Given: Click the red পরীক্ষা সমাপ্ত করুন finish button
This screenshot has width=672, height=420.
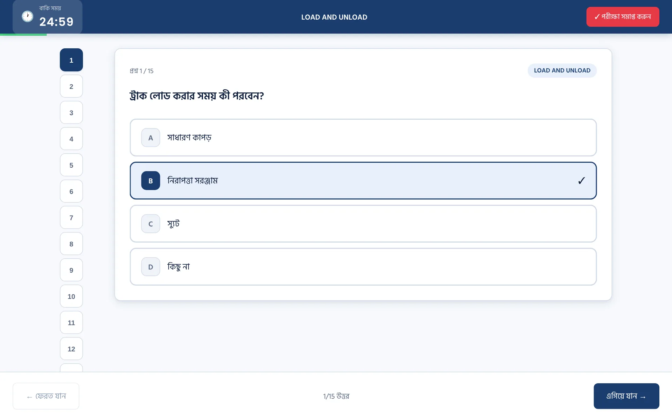Looking at the screenshot, I should coord(623,17).
